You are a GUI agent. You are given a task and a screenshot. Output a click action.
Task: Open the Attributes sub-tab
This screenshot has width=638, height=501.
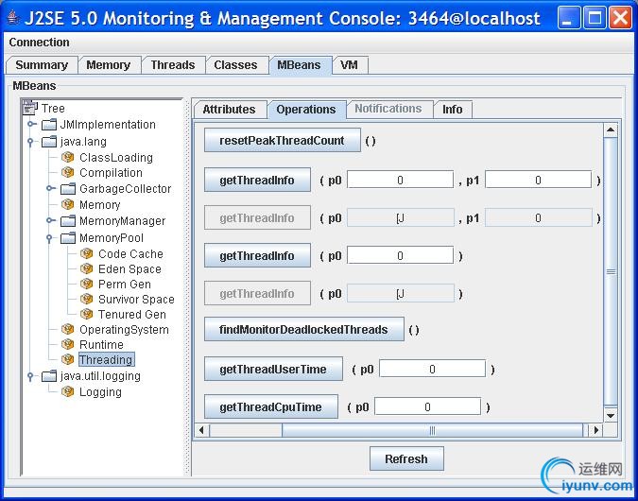229,110
